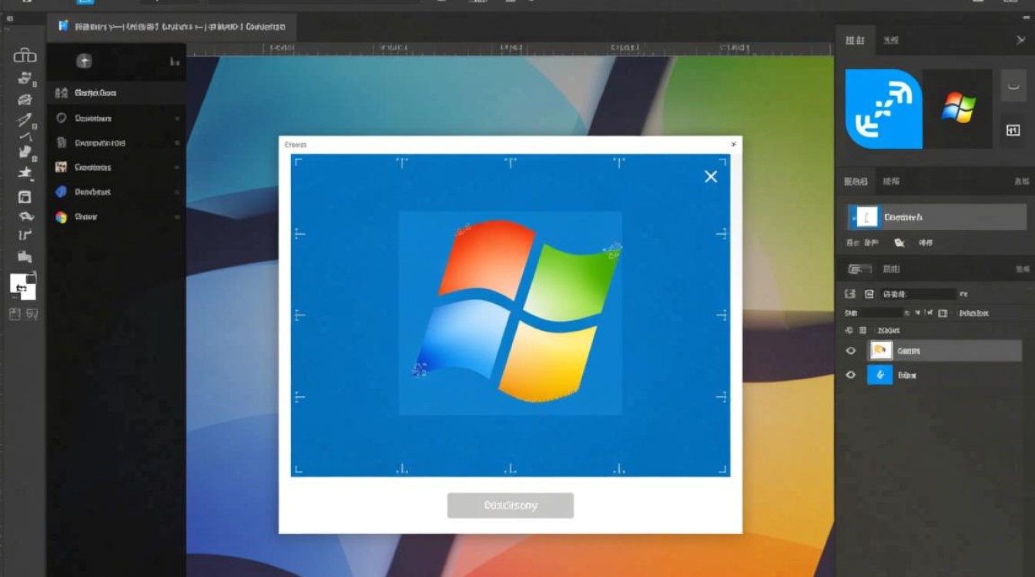1035x577 pixels.
Task: Select the multicolored Chrome-style icon in list
Action: point(62,217)
